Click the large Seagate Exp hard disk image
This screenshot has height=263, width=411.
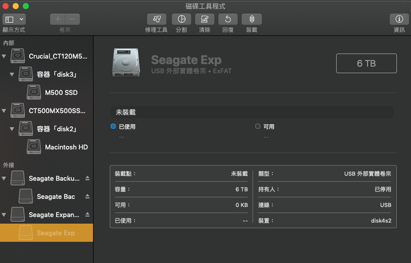coord(126,63)
